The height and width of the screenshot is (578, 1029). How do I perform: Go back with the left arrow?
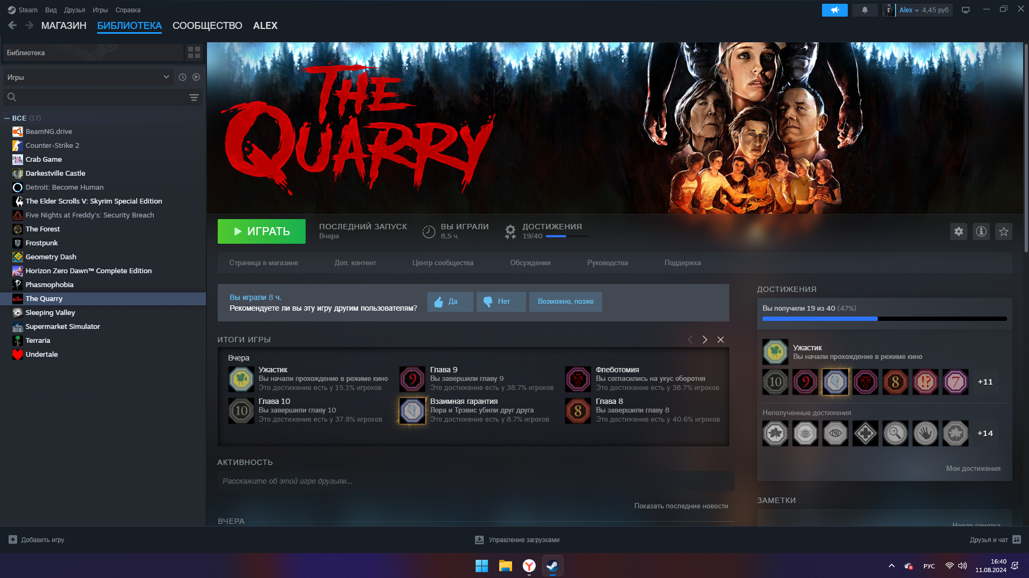pyautogui.click(x=12, y=25)
